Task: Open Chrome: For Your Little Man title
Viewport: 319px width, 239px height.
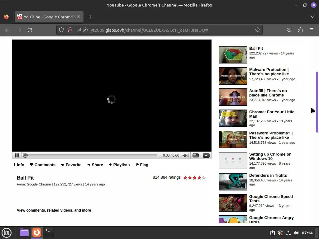Action: click(272, 114)
